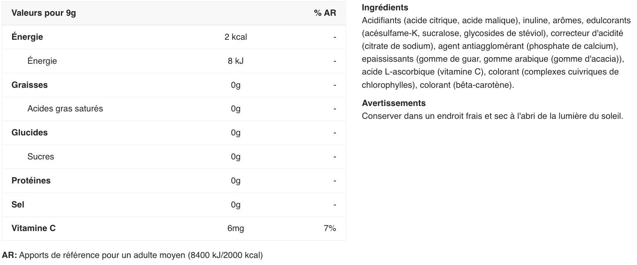Click the "Acides gras saturés" row label
This screenshot has width=637, height=265.
coord(65,108)
